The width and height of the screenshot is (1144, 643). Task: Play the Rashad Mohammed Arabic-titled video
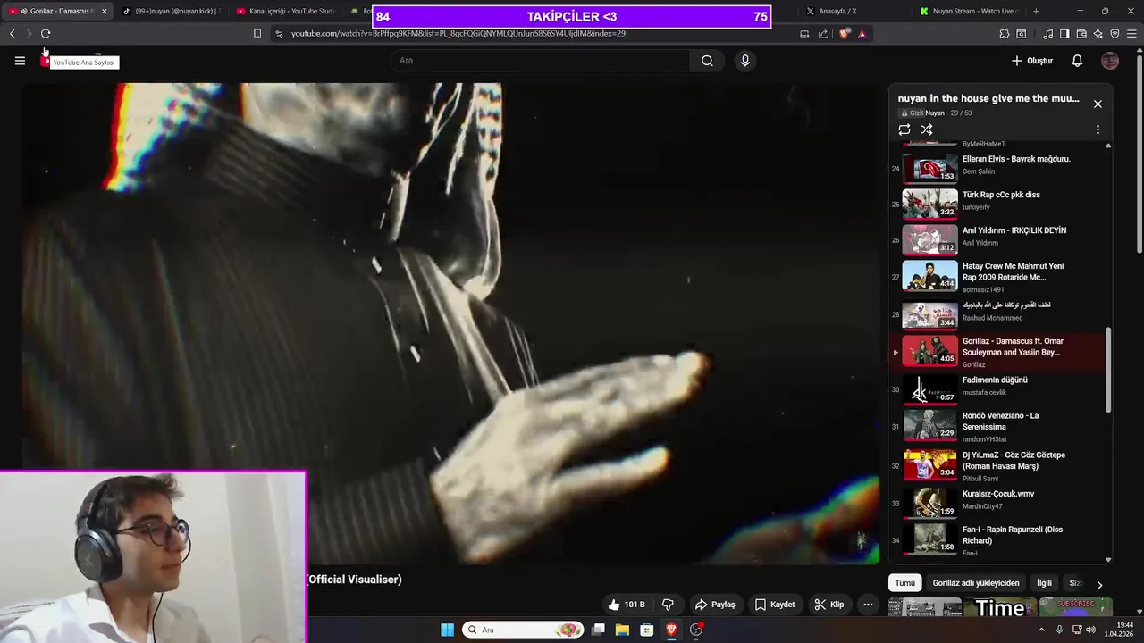999,314
